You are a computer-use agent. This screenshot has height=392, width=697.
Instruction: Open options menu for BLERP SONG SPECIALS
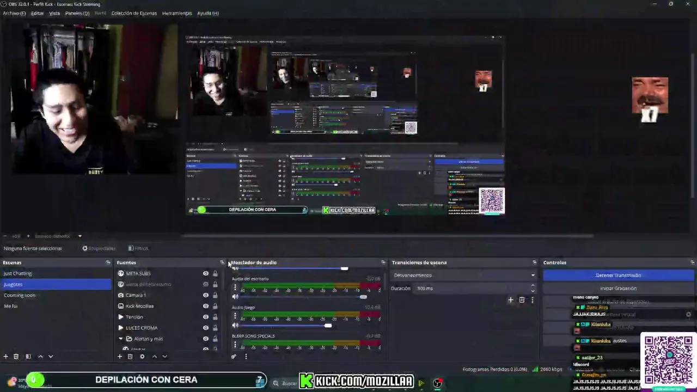pos(235,344)
